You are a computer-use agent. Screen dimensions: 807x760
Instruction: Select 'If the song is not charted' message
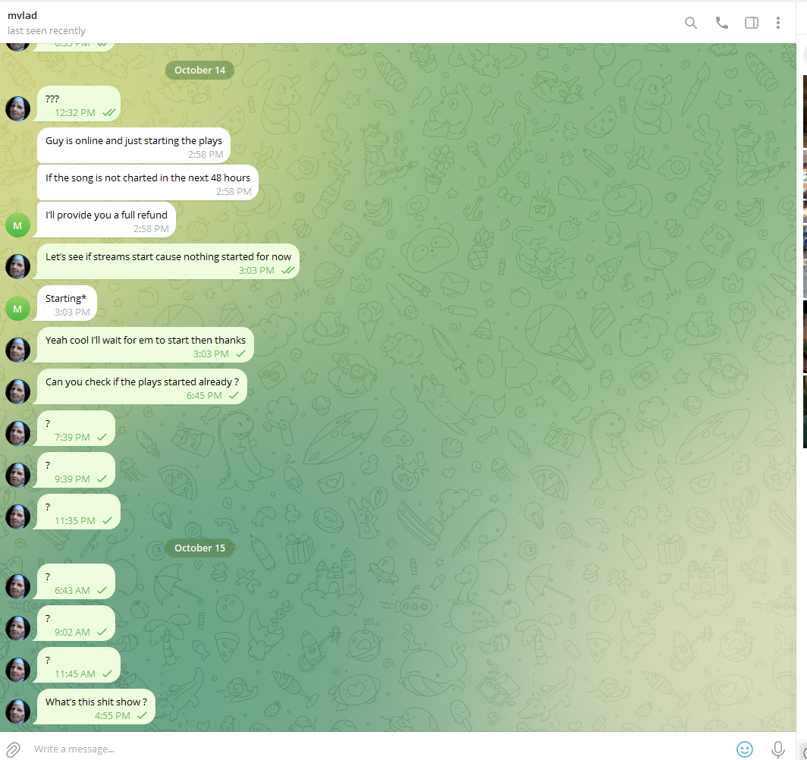(148, 178)
